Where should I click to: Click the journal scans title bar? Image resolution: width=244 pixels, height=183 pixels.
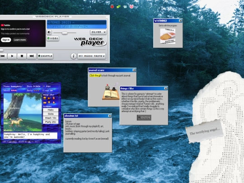coord(112,70)
